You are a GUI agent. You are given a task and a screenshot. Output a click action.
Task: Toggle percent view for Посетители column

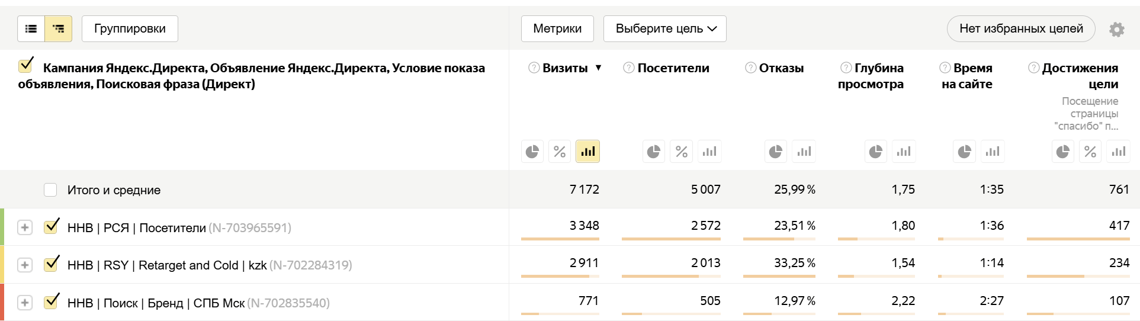682,152
